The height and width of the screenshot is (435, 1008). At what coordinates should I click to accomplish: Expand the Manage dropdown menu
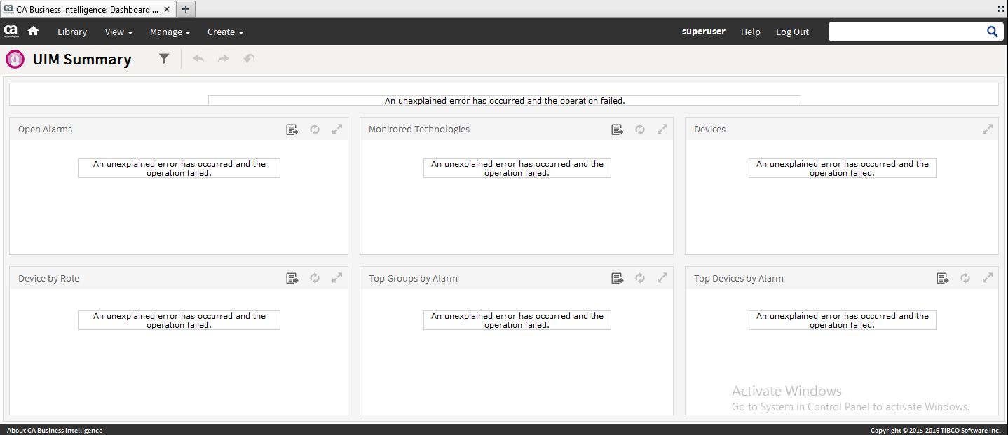pos(170,32)
